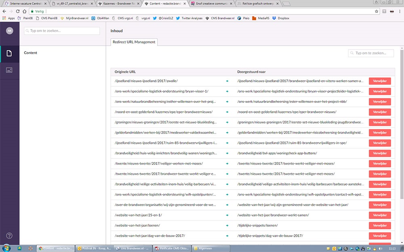Image resolution: width=404 pixels, height=252 pixels.
Task: Open the Media section icon in sidebar
Action: [x=9, y=70]
